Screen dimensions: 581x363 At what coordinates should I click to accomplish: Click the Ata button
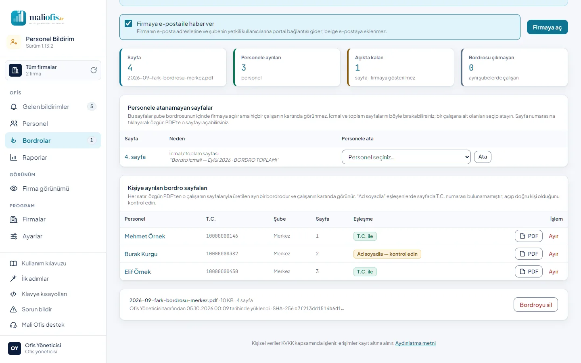point(483,157)
